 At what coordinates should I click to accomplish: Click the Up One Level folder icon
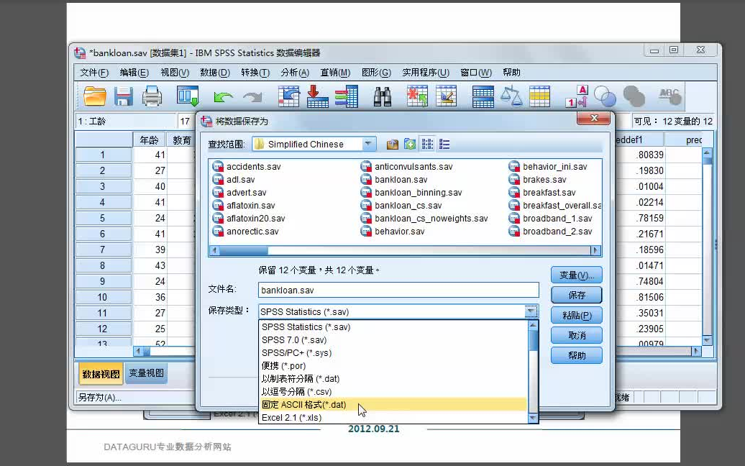(391, 143)
